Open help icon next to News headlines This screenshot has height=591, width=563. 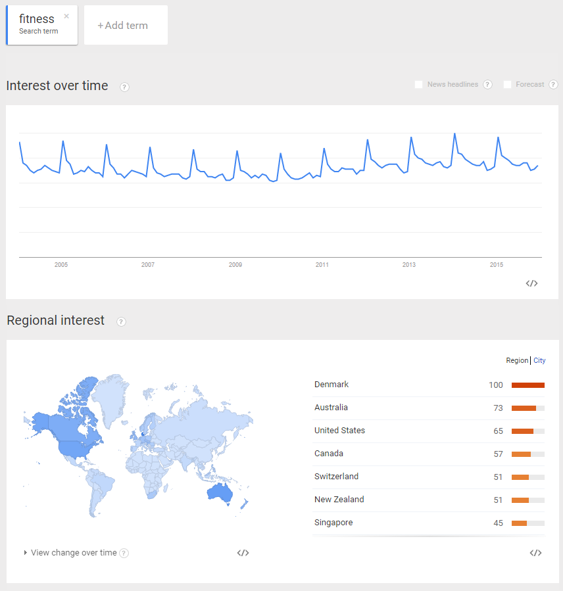(487, 84)
